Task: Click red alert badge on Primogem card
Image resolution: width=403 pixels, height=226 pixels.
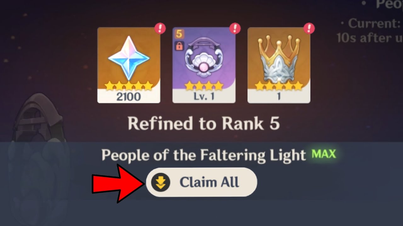Action: (160, 29)
